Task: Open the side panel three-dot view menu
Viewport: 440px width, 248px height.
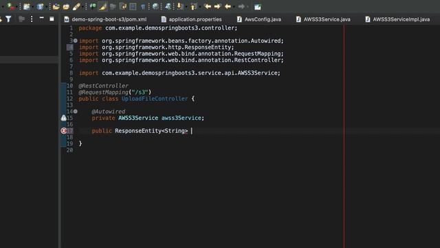Action: pos(32,19)
